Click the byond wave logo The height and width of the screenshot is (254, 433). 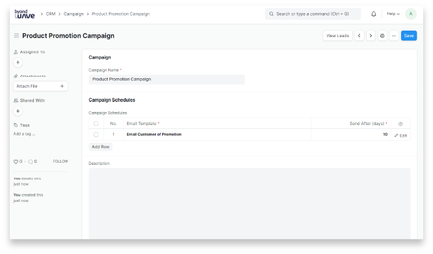pyautogui.click(x=25, y=14)
